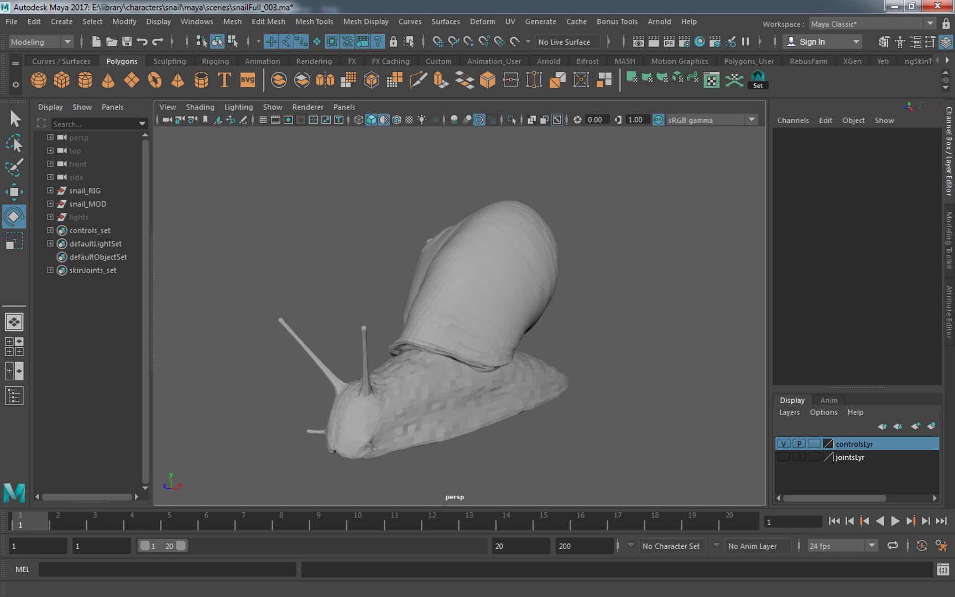Expand the snail_RIG node in outliner

click(50, 190)
